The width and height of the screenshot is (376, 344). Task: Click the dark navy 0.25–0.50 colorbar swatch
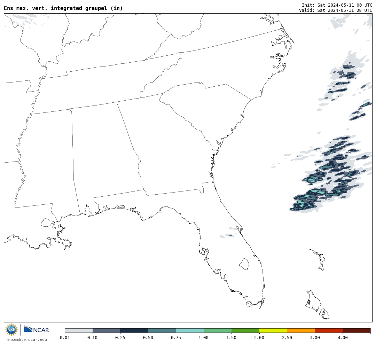point(134,331)
